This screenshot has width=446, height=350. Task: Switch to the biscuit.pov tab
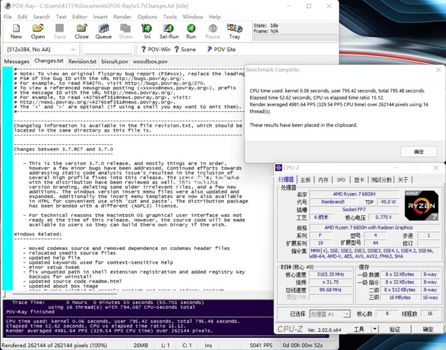pyautogui.click(x=115, y=61)
